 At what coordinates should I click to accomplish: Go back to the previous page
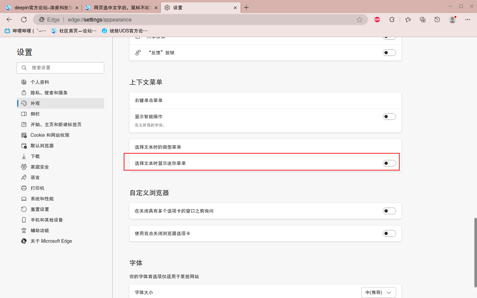tap(9, 20)
